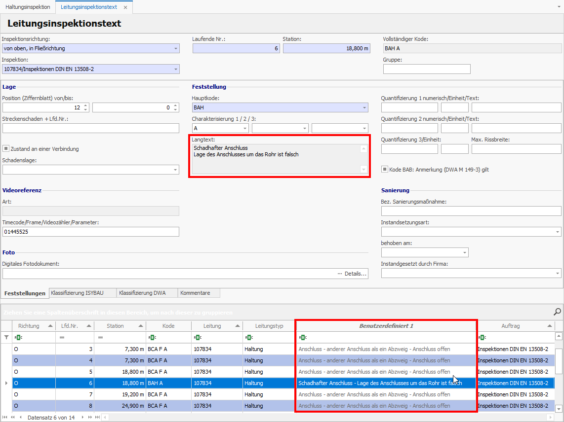Toggle 'Zustand an einer Verbindung' checkbox
Image resolution: width=564 pixels, height=422 pixels.
tap(6, 149)
